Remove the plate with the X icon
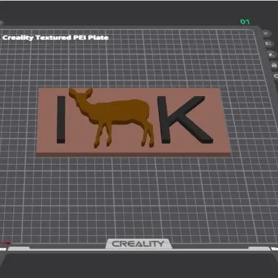 click(266, 34)
